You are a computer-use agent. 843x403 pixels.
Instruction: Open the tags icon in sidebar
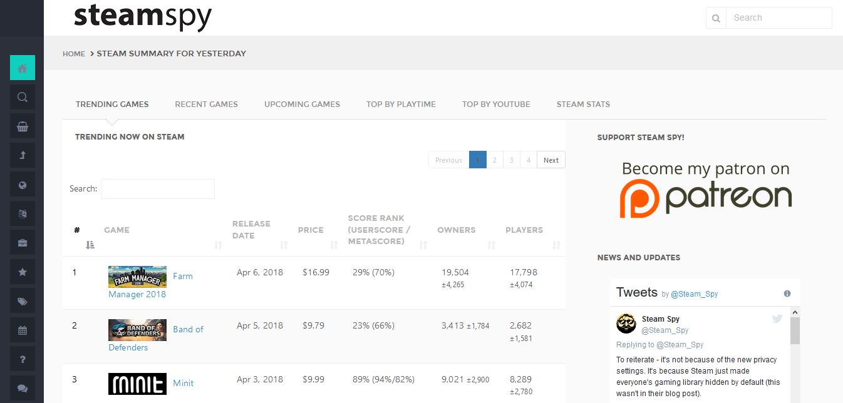tap(23, 301)
